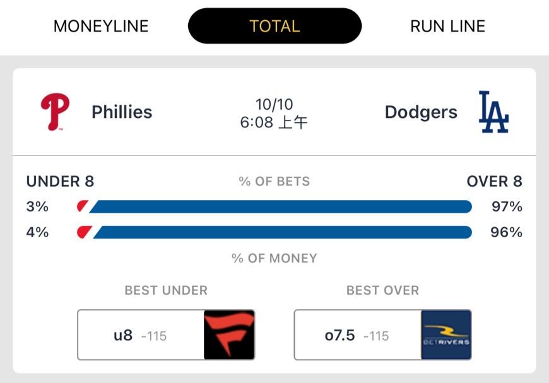Viewport: 549px width, 383px height.
Task: Click the Phillies team logo
Action: 55,112
